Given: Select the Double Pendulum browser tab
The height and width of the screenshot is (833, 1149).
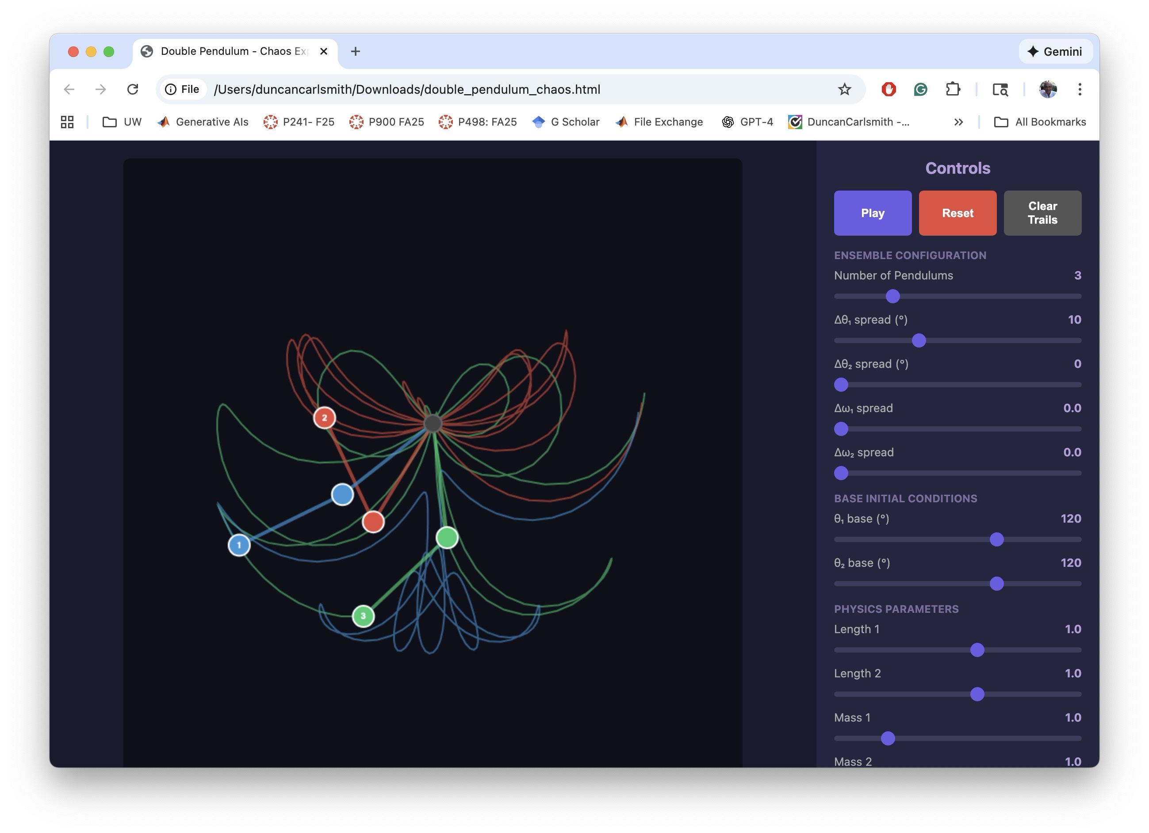Looking at the screenshot, I should 227,51.
